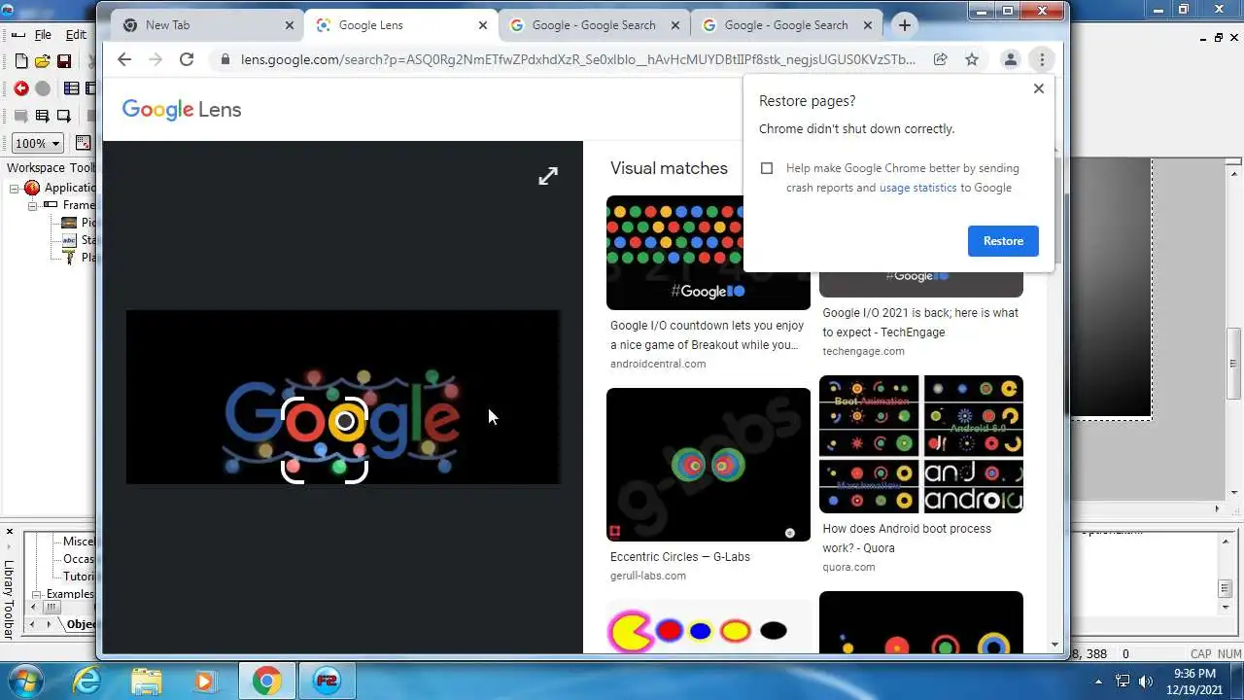
Task: Click the New document icon in Fusion toolbar
Action: [21, 61]
